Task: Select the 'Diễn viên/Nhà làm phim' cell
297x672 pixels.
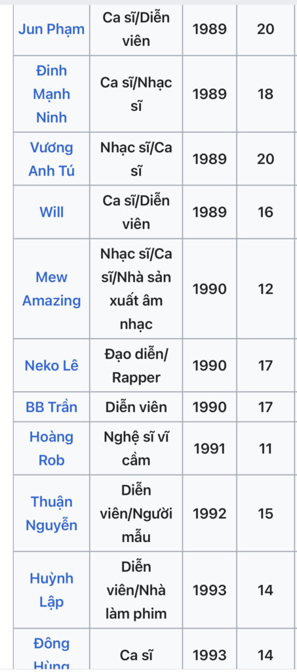Action: [136, 590]
